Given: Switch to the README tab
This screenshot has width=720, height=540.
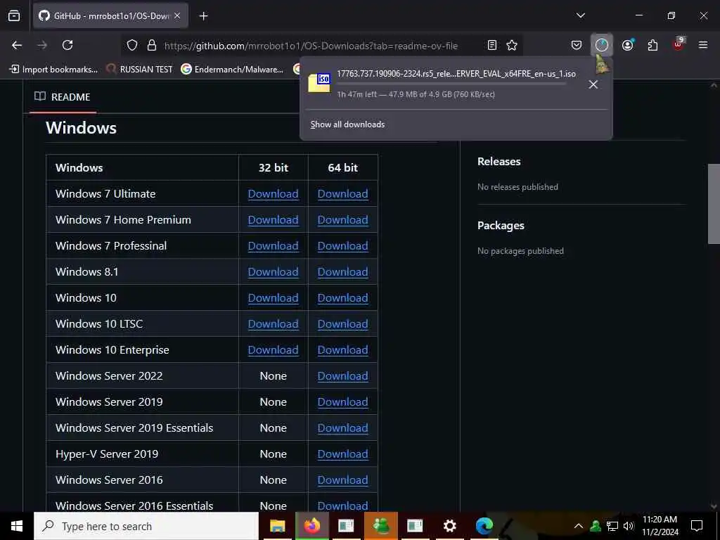Looking at the screenshot, I should (x=63, y=97).
